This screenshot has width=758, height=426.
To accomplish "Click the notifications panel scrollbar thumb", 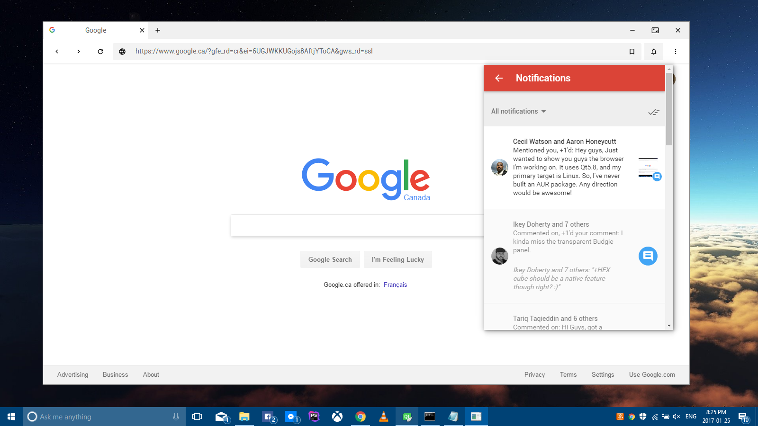I will click(x=669, y=108).
